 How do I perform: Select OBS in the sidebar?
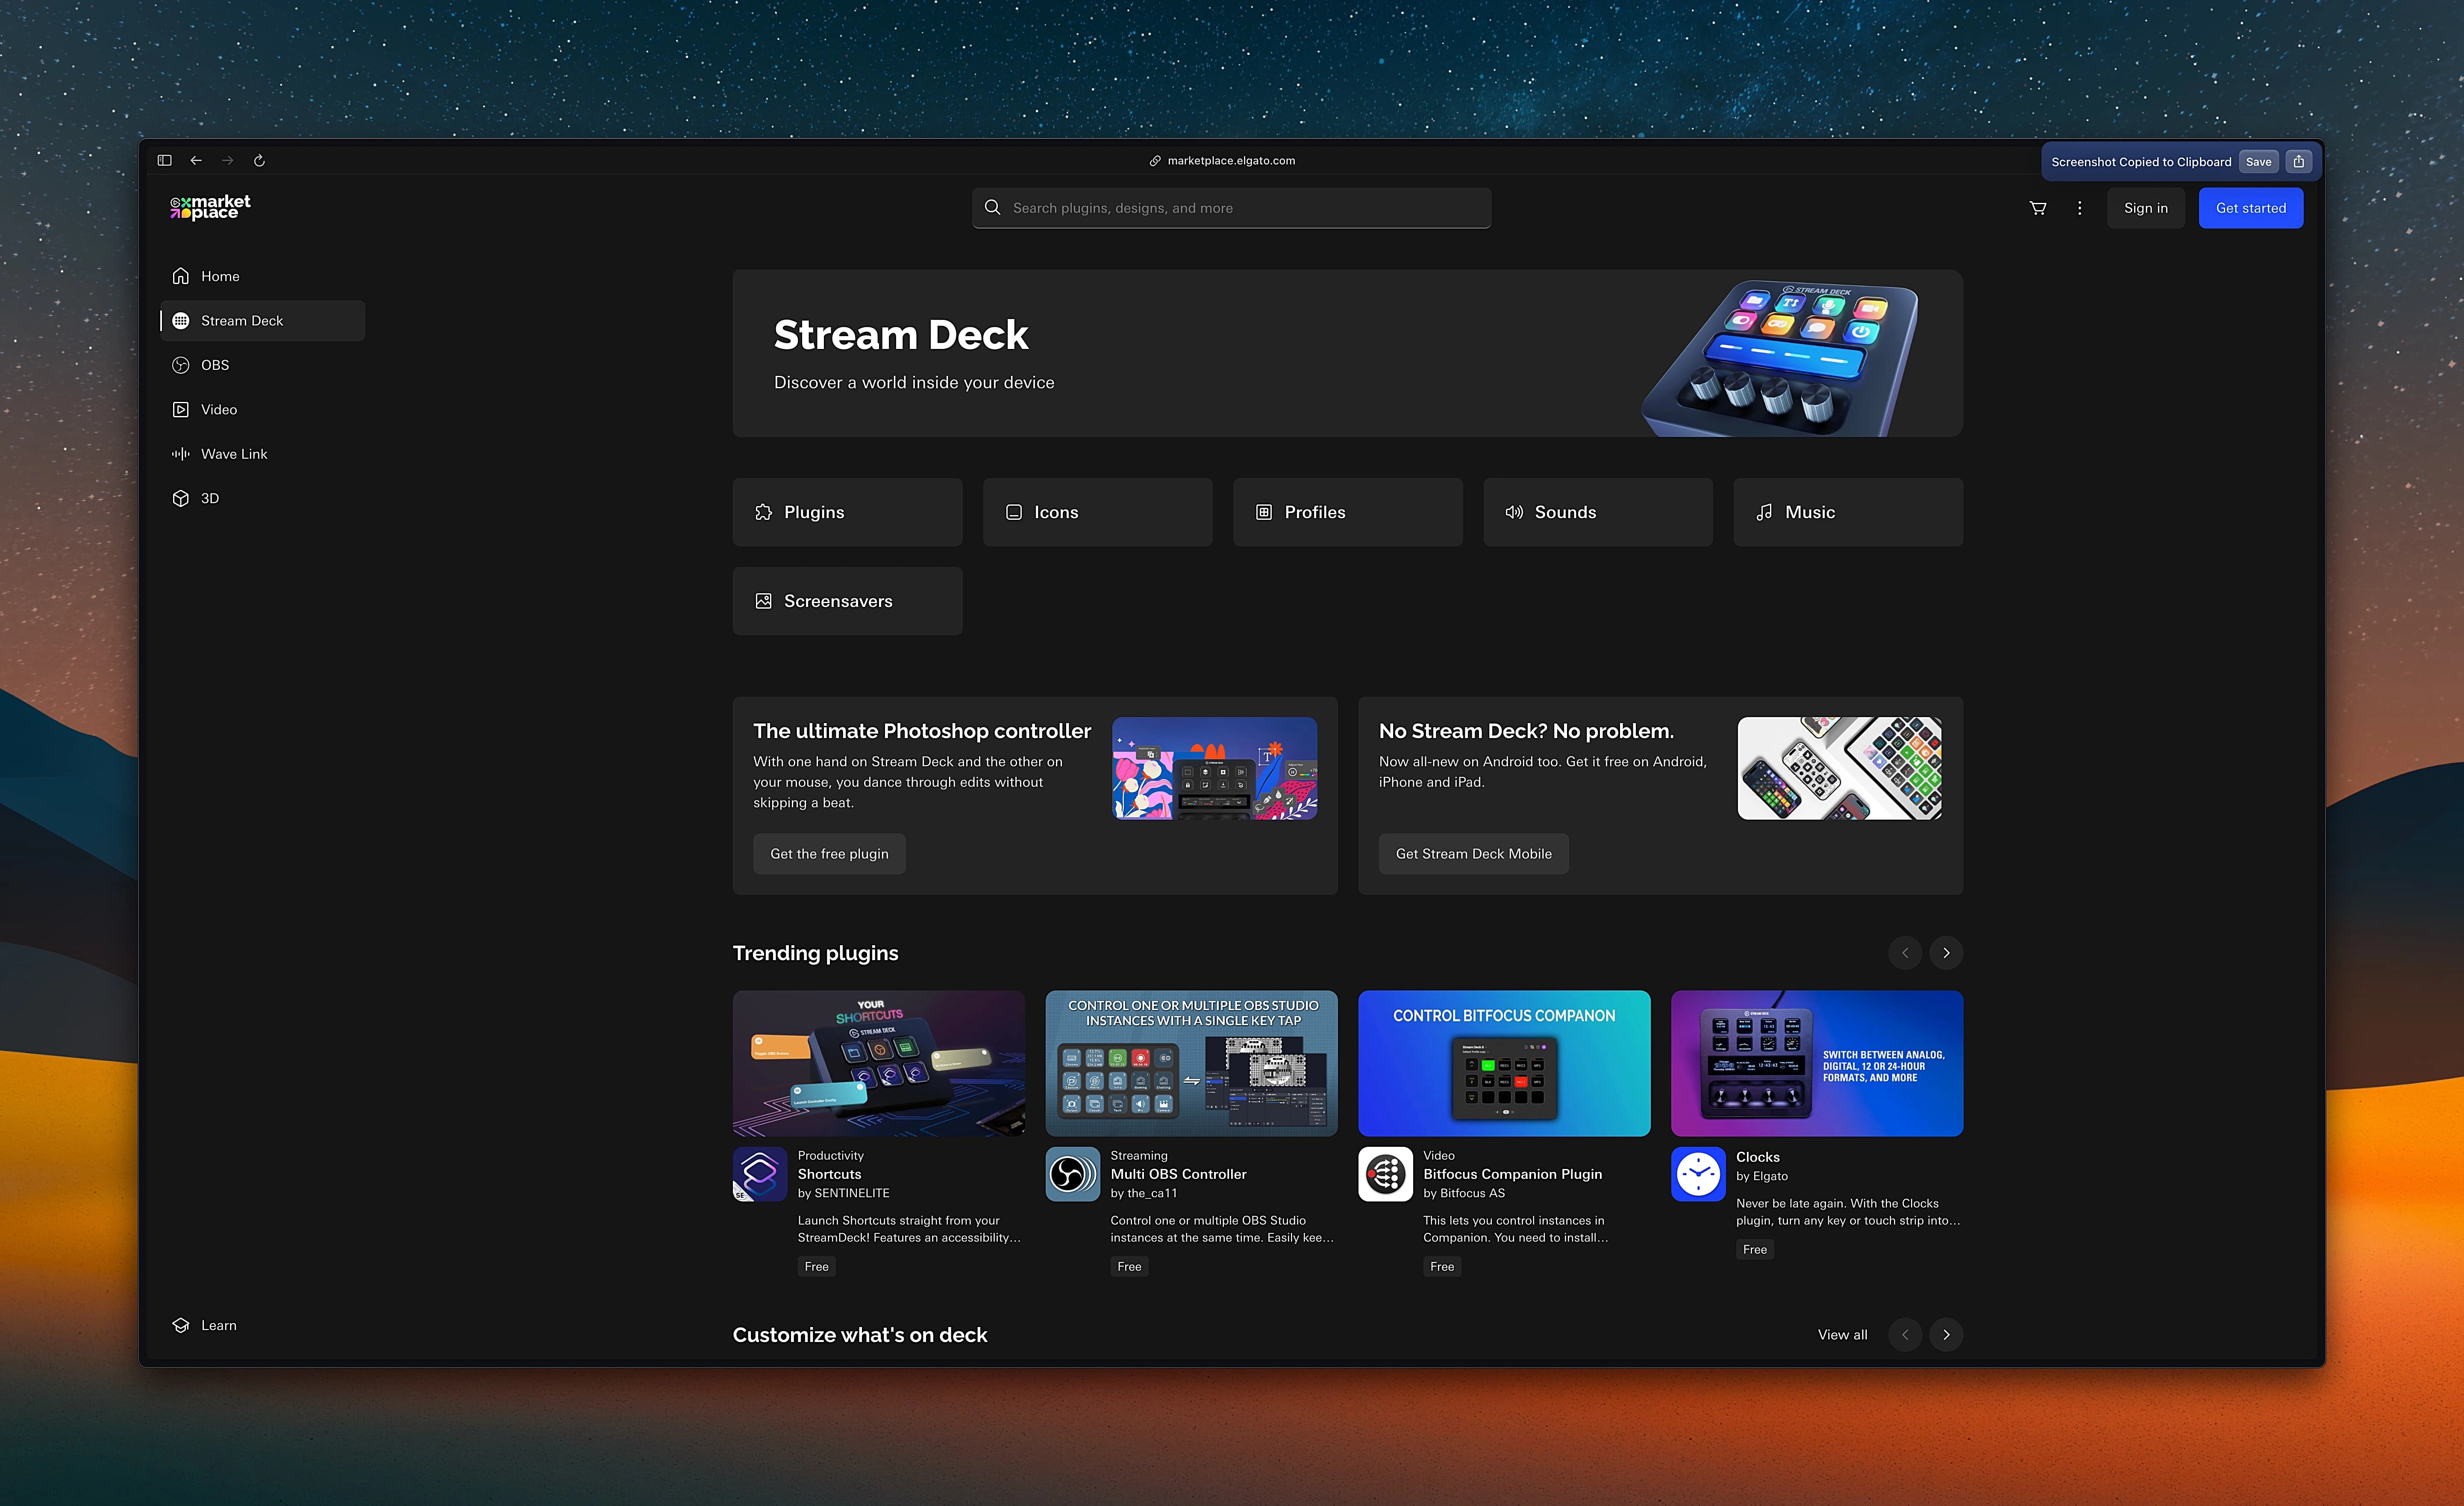215,365
